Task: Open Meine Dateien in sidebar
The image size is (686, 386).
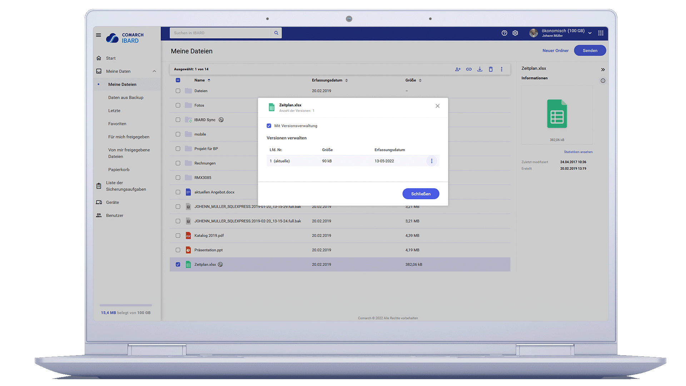Action: tap(122, 84)
